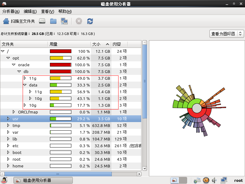Click the 56.9 % usage value

pyautogui.click(x=84, y=92)
